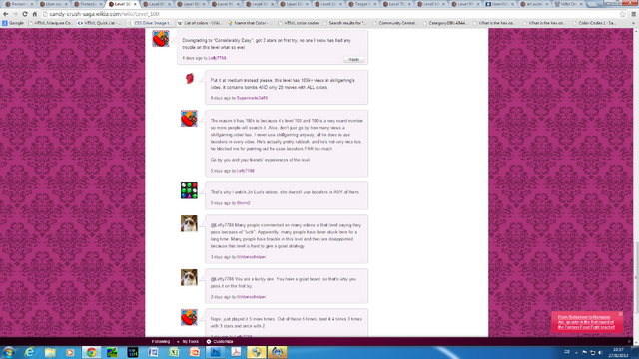Open Community Central bookmark
The height and width of the screenshot is (359, 639).
click(395, 23)
